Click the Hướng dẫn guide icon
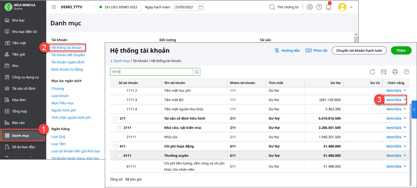The image size is (417, 188). pyautogui.click(x=277, y=50)
